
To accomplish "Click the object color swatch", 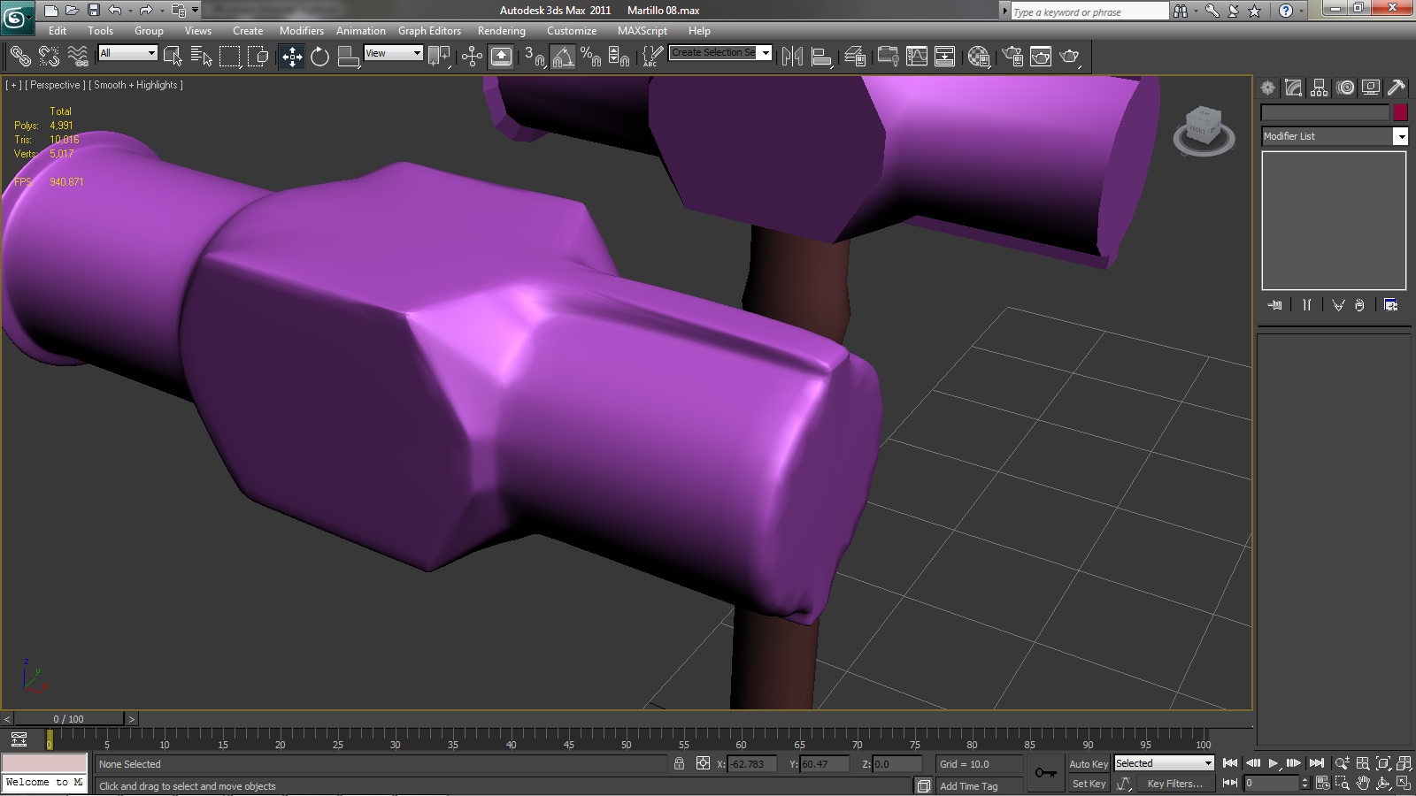I will [1400, 112].
